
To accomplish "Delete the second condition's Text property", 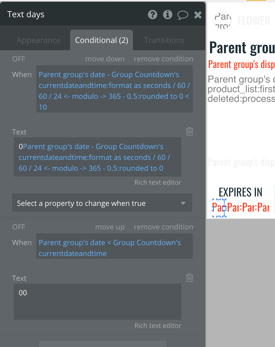I will 189,278.
